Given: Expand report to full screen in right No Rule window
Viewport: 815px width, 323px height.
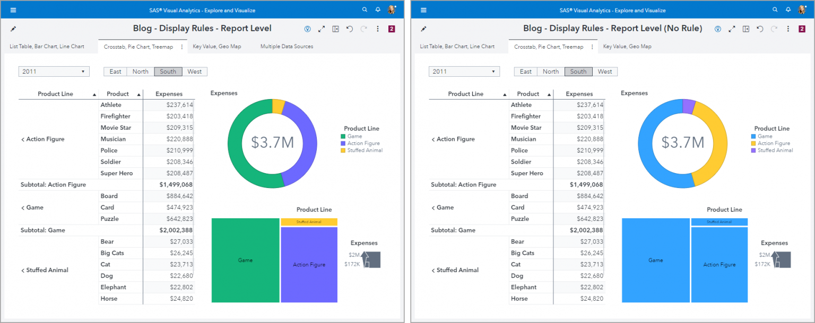Looking at the screenshot, I should [x=732, y=29].
